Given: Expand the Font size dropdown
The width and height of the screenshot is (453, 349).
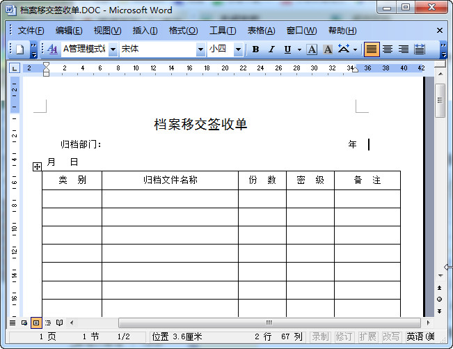Looking at the screenshot, I should [238, 49].
